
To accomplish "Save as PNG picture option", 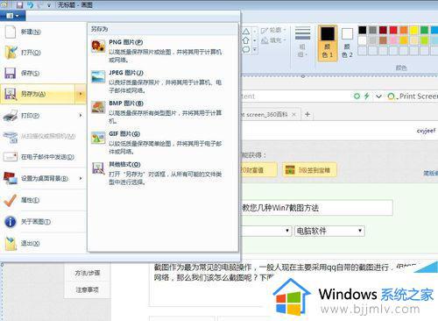I will [163, 51].
